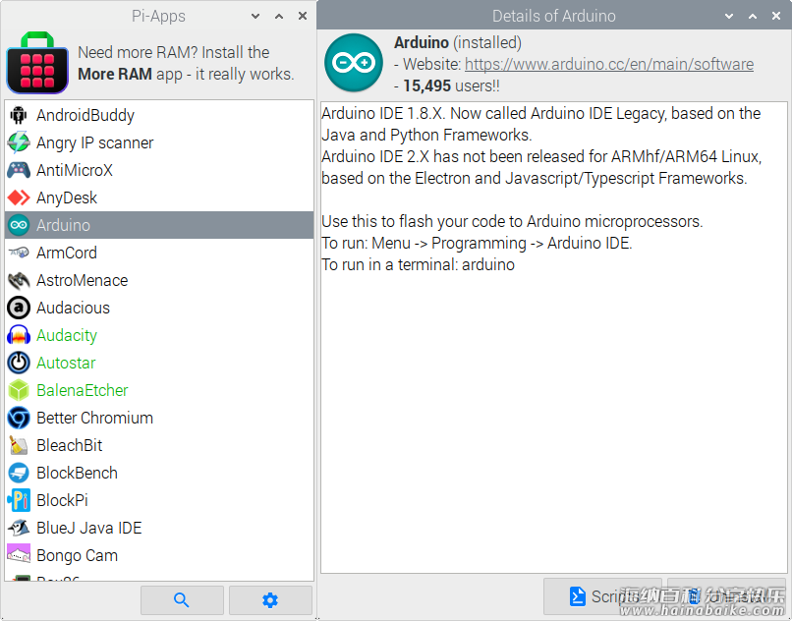Screen dimensions: 792x621
Task: Click the Audacity headphones icon
Action: pyautogui.click(x=19, y=335)
